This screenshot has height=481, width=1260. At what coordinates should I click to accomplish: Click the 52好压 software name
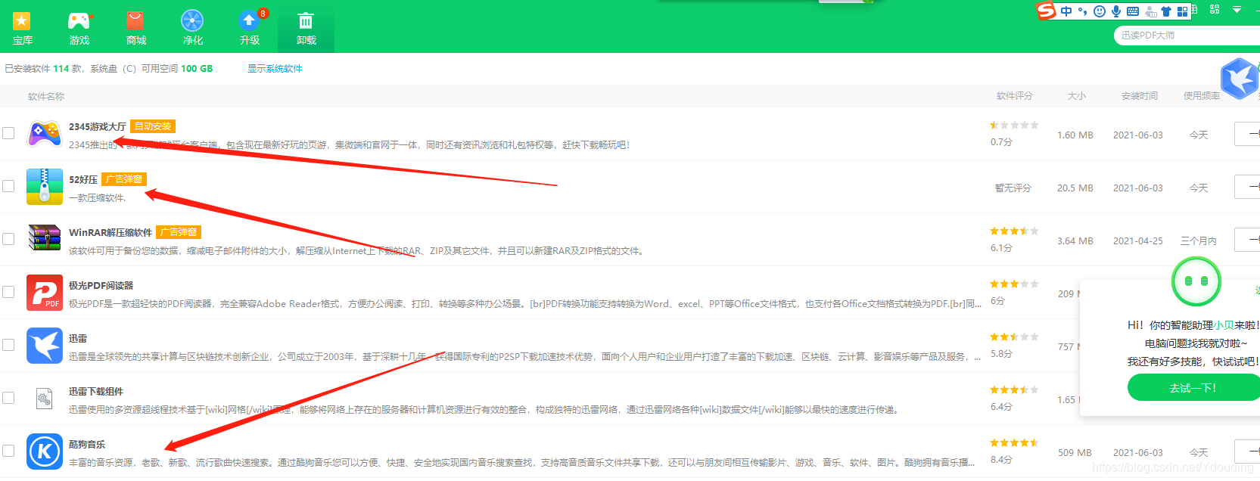pos(83,180)
